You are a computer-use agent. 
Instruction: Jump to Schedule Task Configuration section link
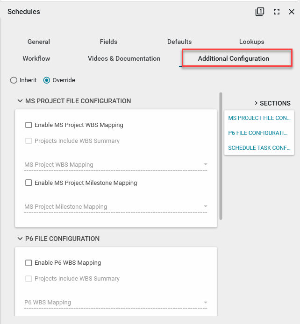(x=258, y=148)
